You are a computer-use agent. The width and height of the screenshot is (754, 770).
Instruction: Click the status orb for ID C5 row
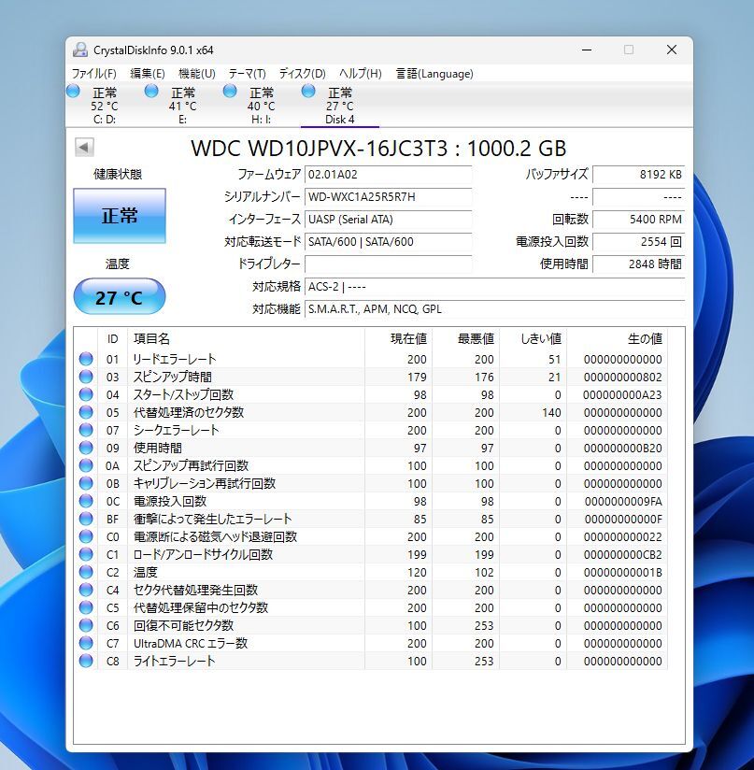(86, 607)
